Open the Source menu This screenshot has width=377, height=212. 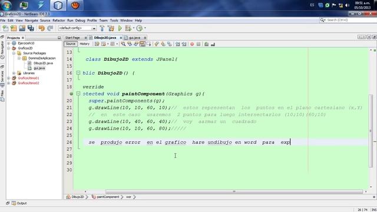pos(45,21)
